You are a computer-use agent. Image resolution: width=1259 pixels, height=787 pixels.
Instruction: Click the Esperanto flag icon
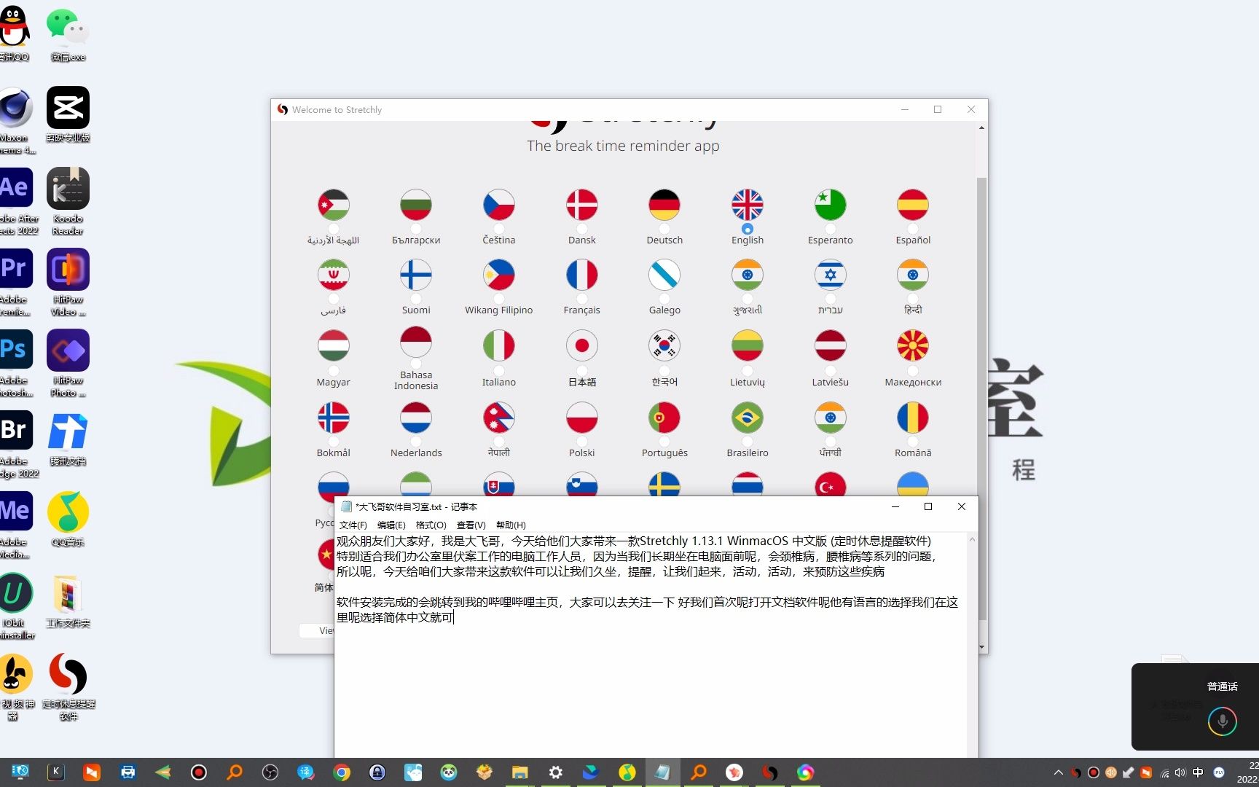pyautogui.click(x=830, y=205)
